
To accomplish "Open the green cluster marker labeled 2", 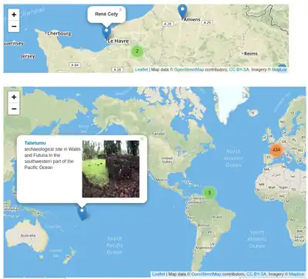I will point(137,51).
